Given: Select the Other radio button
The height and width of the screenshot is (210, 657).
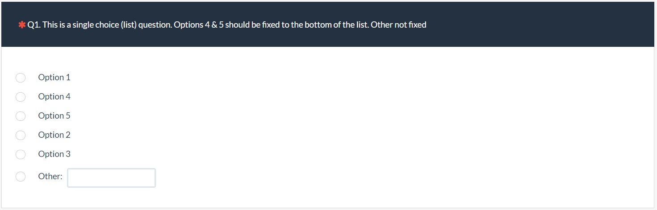Looking at the screenshot, I should 21,177.
